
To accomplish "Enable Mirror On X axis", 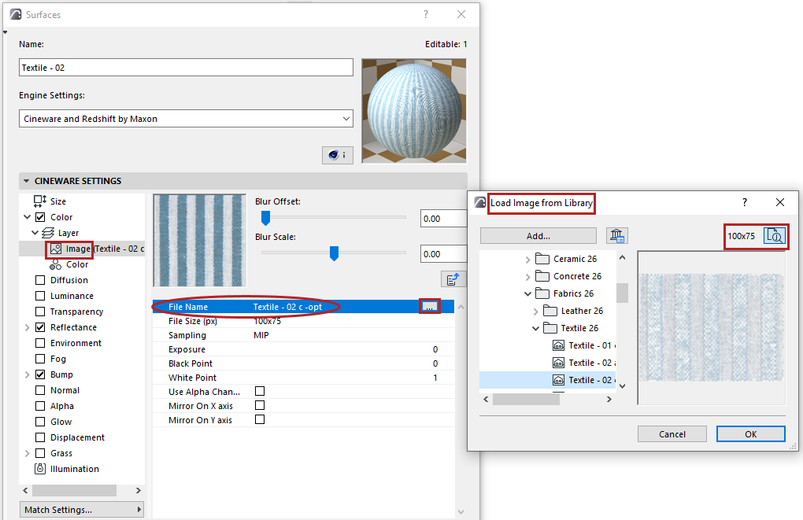I will point(260,405).
